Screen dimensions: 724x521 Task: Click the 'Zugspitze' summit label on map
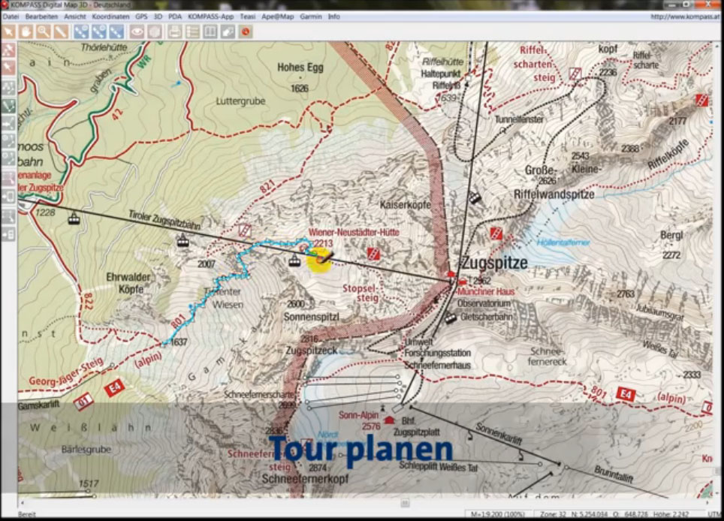(494, 263)
